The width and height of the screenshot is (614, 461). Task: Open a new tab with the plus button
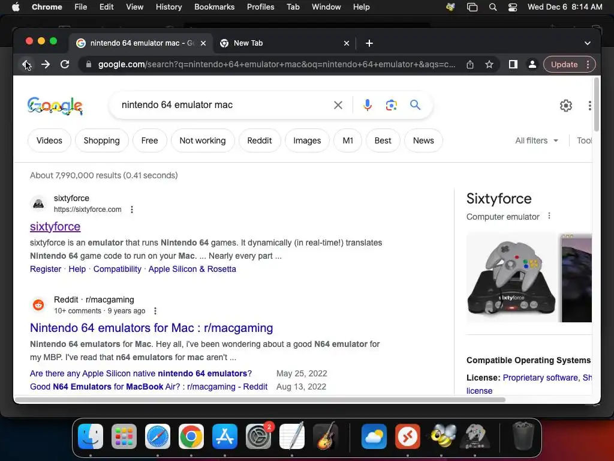(369, 43)
